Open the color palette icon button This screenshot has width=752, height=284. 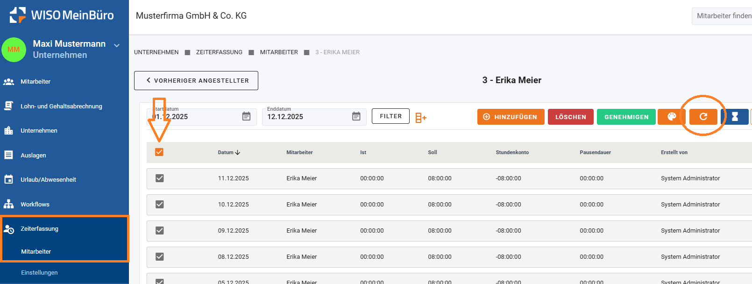coord(671,117)
